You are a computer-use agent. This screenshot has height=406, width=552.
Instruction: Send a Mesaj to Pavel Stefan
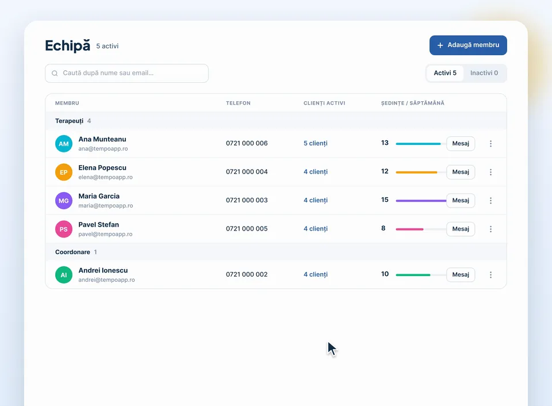pyautogui.click(x=461, y=229)
